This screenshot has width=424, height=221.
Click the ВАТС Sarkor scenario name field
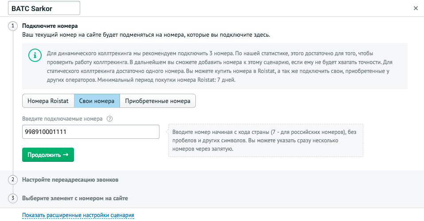pyautogui.click(x=44, y=8)
